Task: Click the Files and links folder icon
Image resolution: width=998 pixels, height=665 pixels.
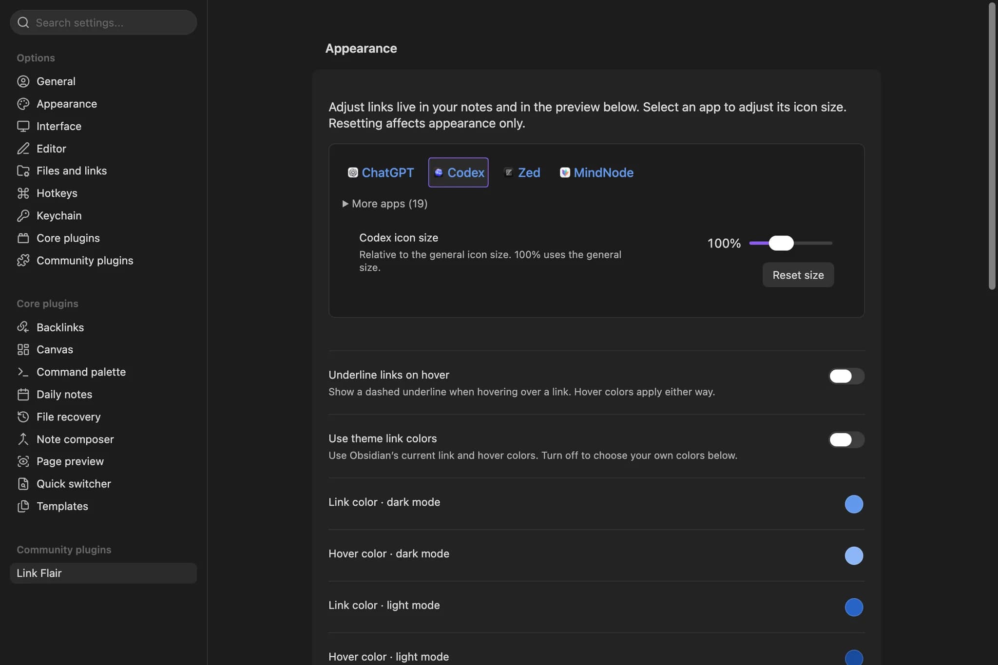Action: pyautogui.click(x=23, y=171)
